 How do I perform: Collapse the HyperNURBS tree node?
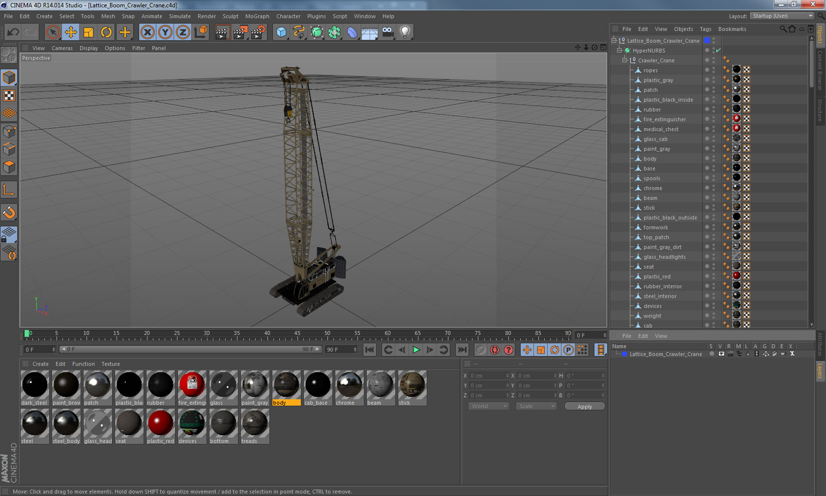pos(619,51)
